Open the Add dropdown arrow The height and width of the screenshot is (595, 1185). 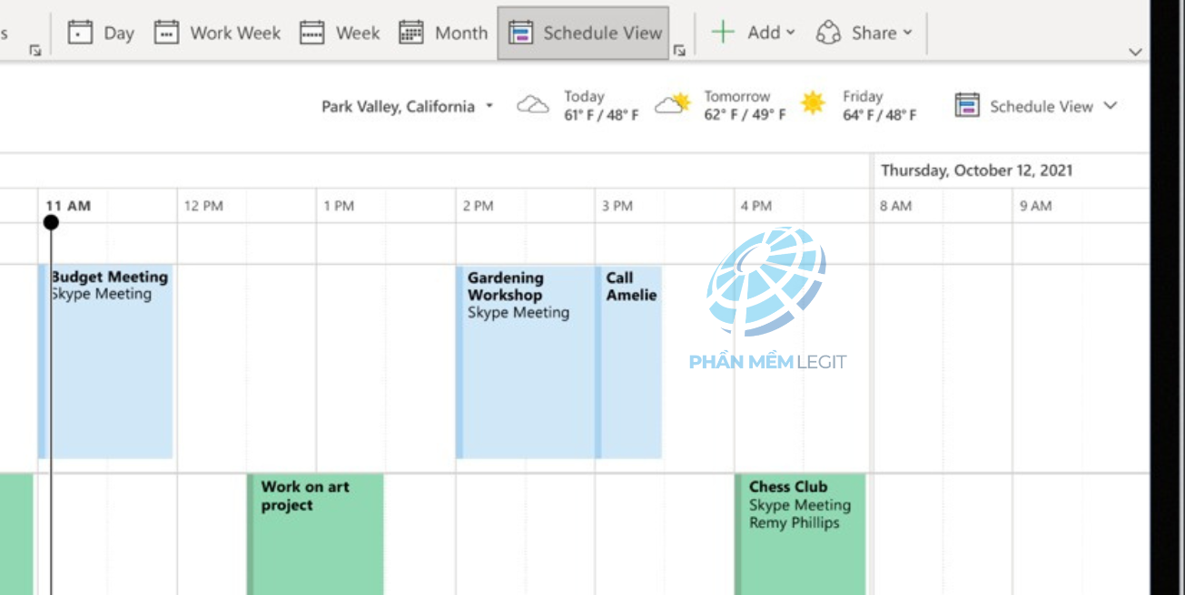tap(790, 33)
